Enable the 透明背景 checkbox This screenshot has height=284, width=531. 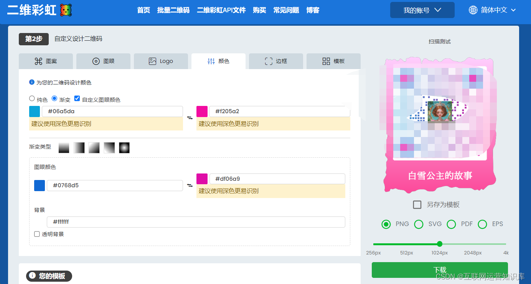click(37, 234)
